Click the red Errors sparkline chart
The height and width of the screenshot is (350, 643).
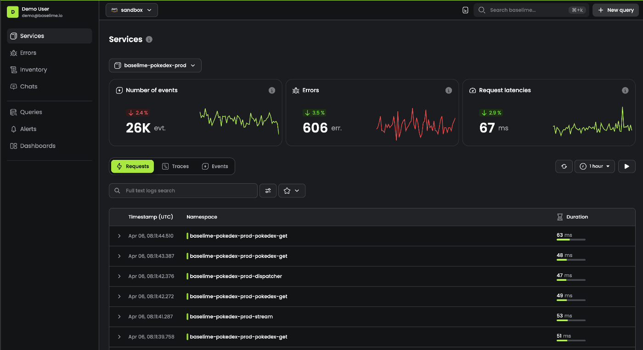(416, 124)
